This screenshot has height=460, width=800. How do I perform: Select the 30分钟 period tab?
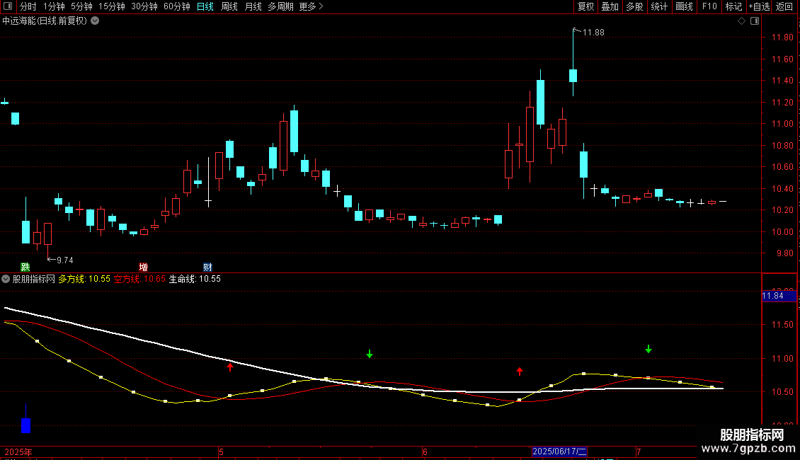click(144, 6)
